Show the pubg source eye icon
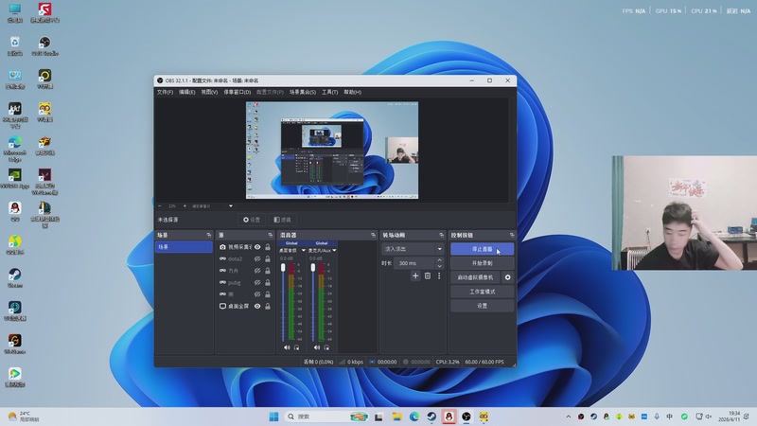757x426 pixels. coord(257,282)
